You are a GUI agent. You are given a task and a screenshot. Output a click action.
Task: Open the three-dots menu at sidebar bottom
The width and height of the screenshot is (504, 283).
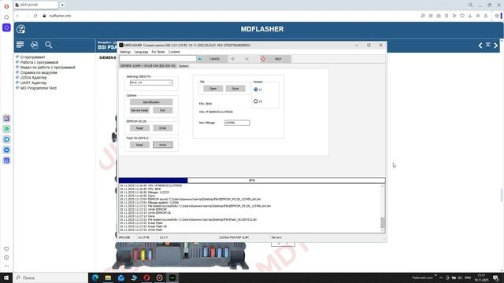[6, 266]
